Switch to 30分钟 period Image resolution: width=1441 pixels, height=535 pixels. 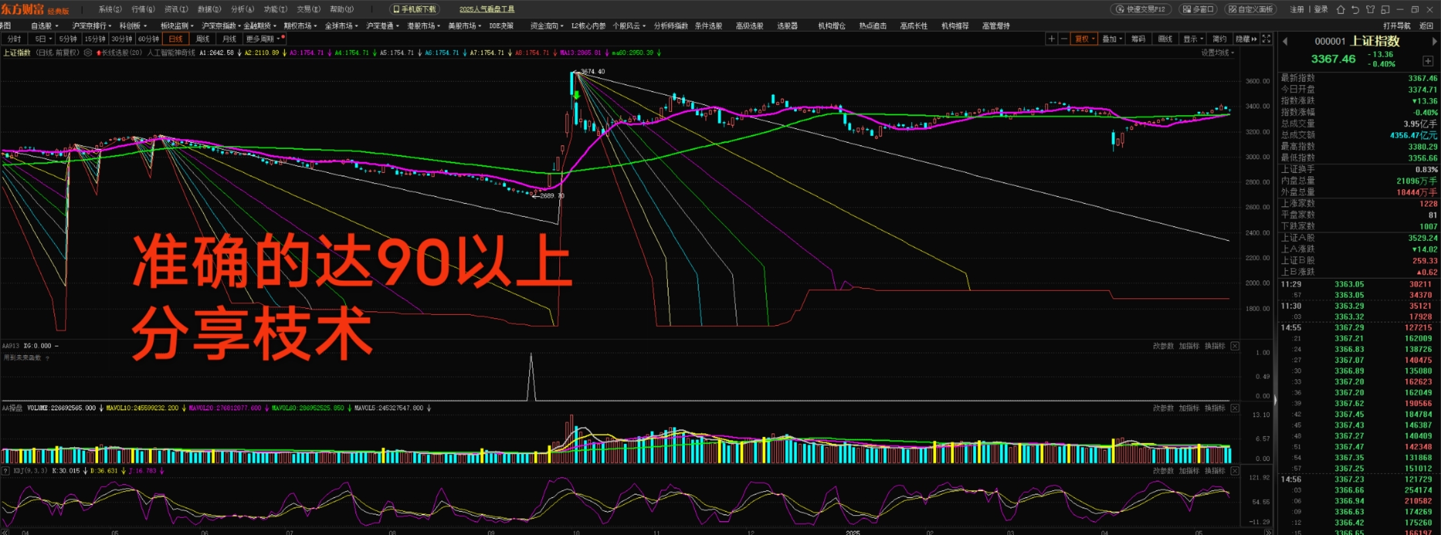tap(122, 39)
